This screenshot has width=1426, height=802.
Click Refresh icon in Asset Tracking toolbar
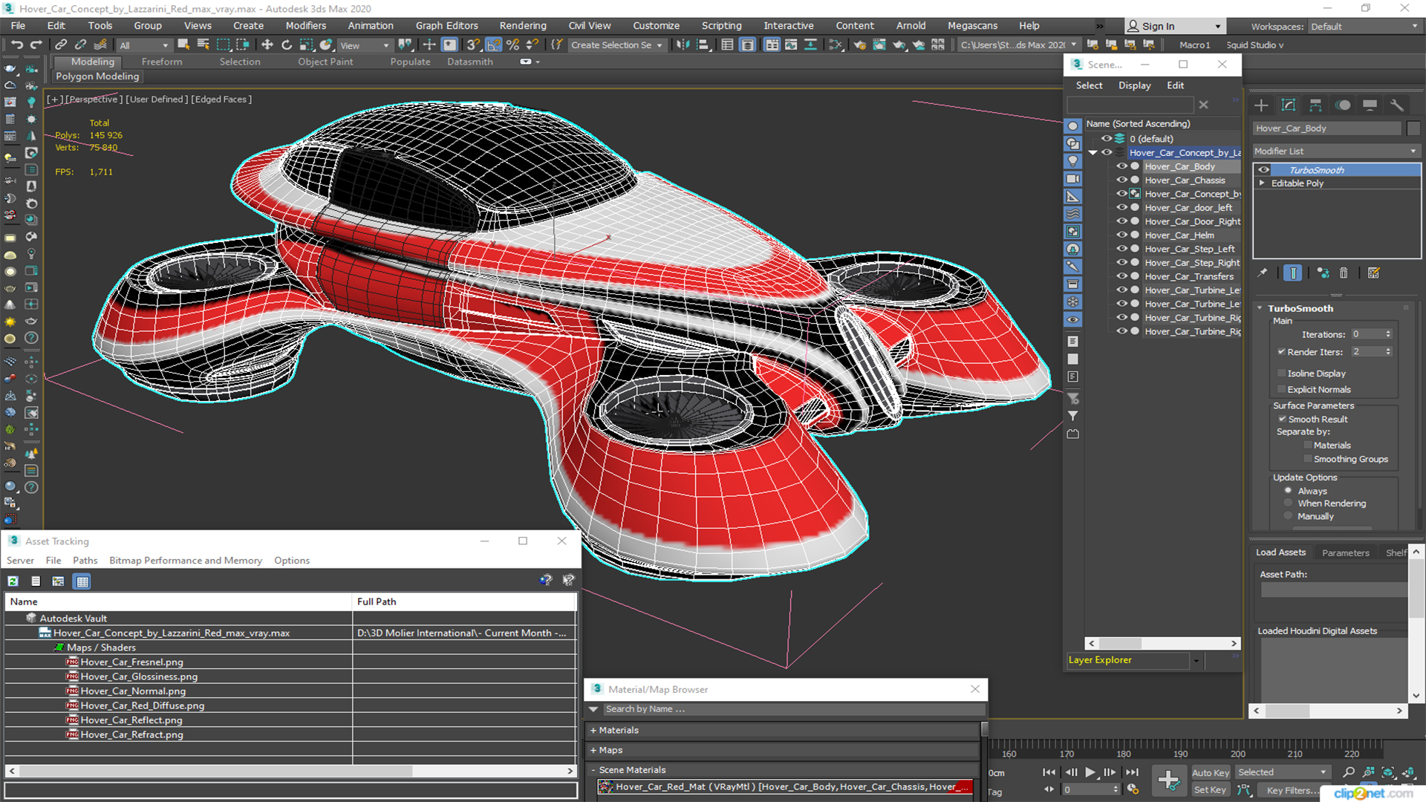(x=13, y=581)
